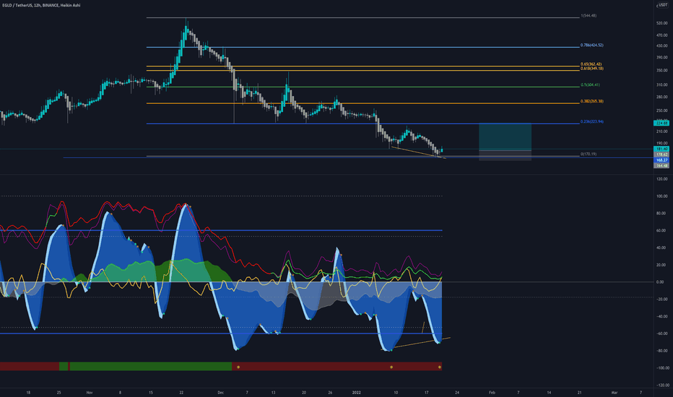Click the 224.88 price tag on axis
Screen dimensions: 673x397
pyautogui.click(x=661, y=123)
